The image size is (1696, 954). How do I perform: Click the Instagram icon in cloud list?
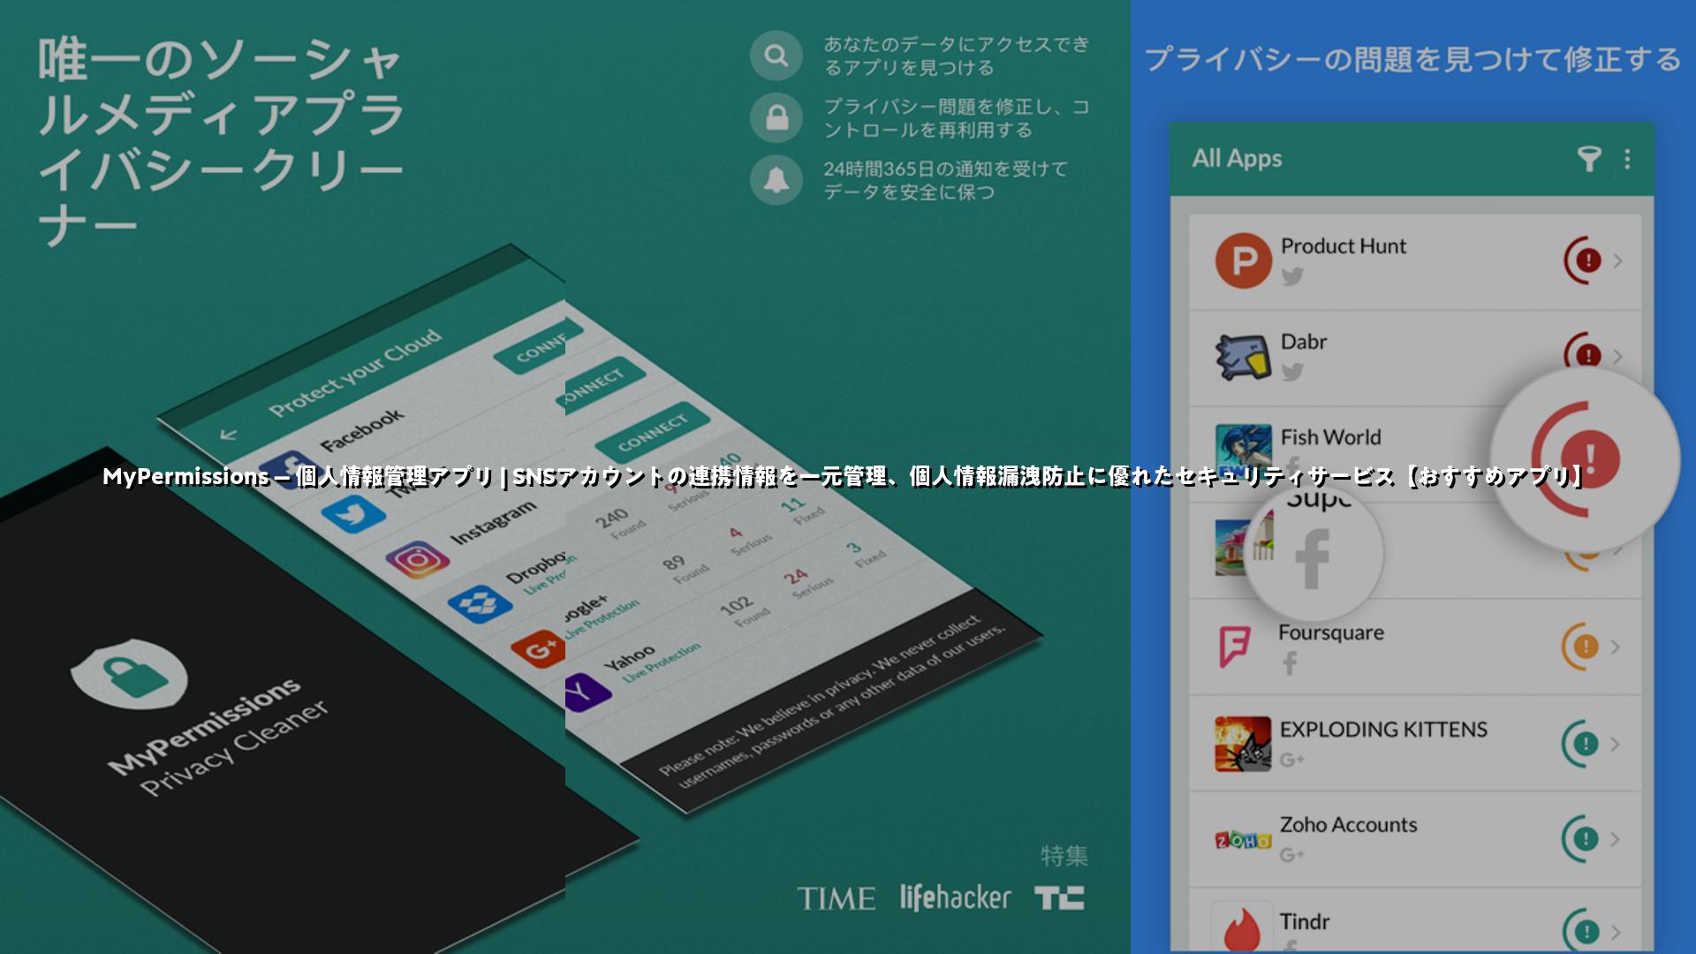[417, 560]
